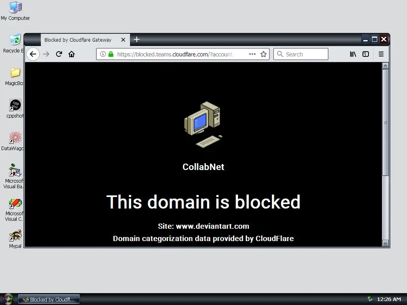Click the scrollbar down arrow
The height and width of the screenshot is (305, 407).
coord(385,243)
